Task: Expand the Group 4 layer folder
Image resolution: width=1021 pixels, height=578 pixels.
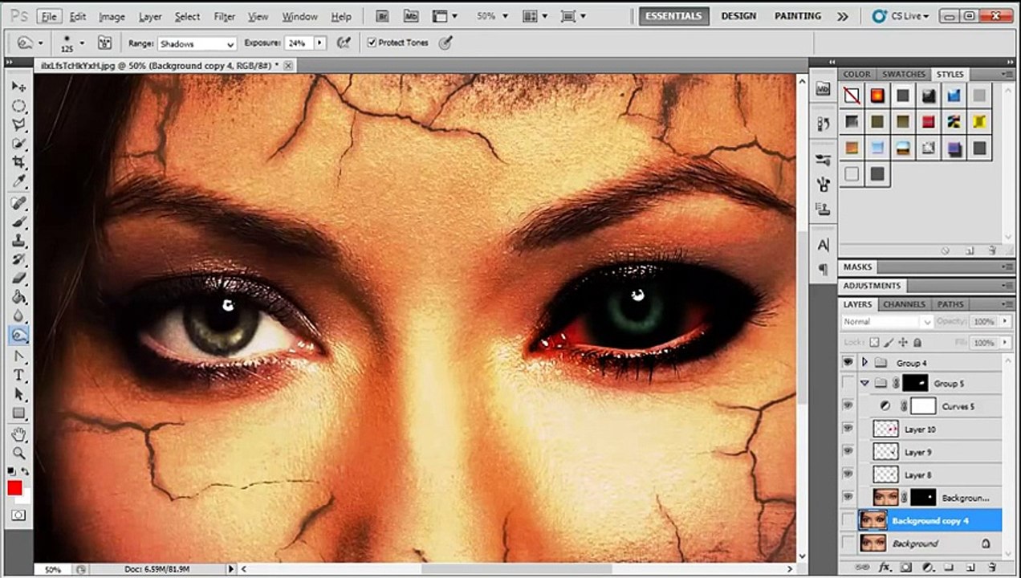Action: [865, 363]
